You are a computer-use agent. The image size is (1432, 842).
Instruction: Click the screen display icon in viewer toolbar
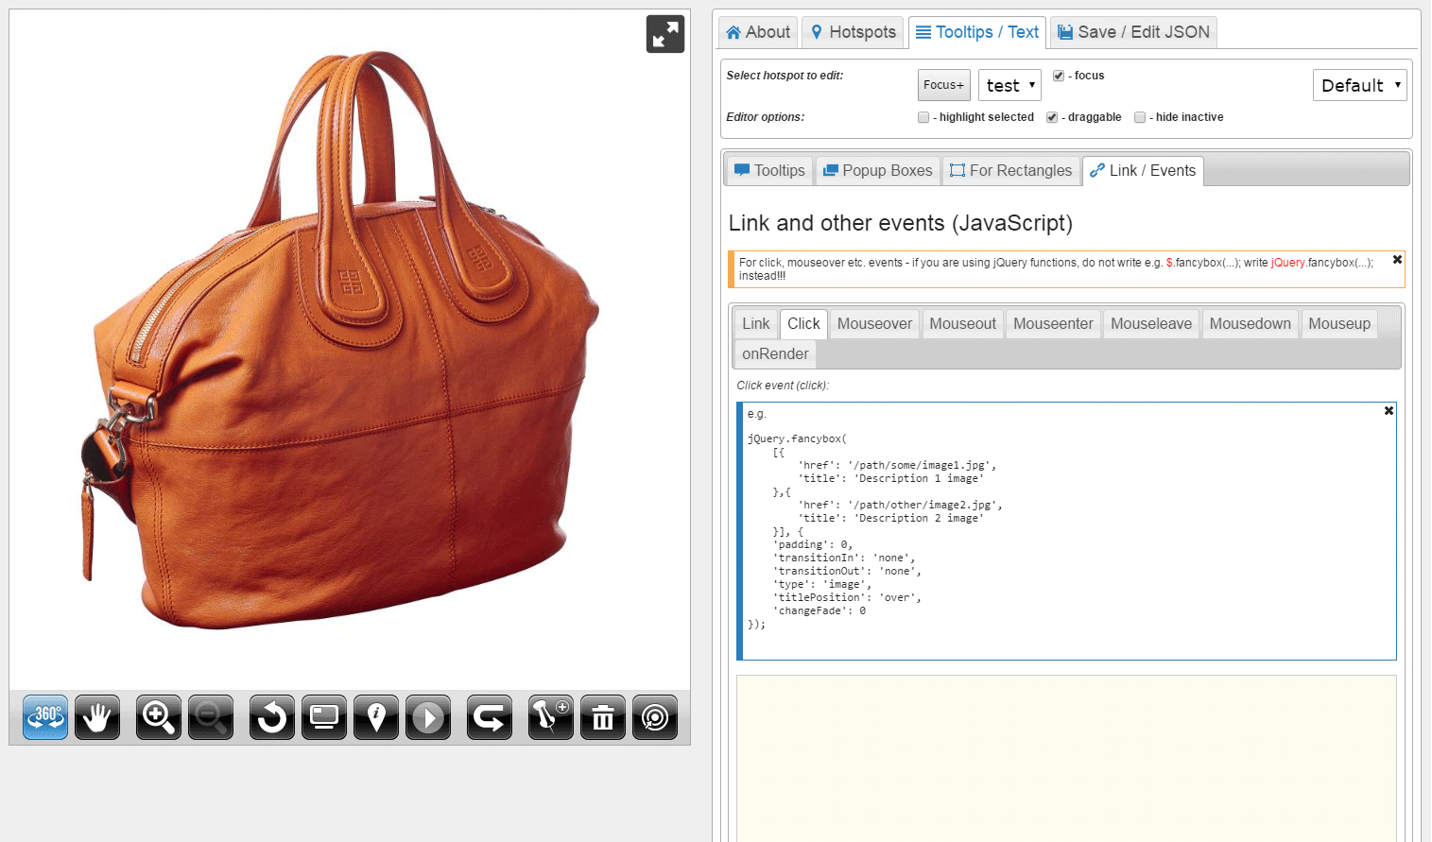coord(324,717)
